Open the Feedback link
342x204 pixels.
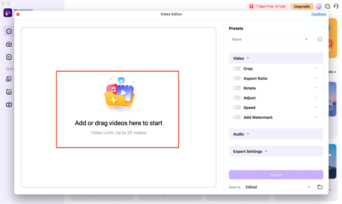[318, 14]
